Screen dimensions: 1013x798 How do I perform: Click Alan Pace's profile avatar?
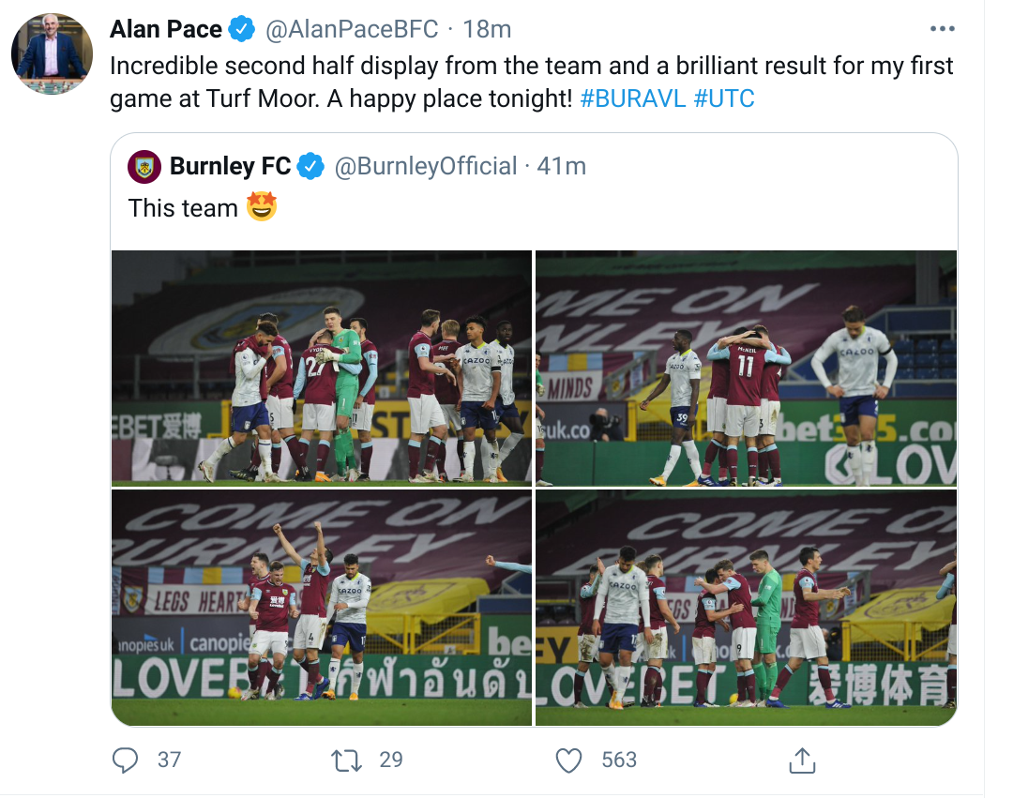[x=52, y=53]
